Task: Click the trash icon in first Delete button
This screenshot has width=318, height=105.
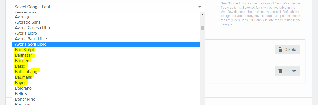Action: click(x=280, y=49)
